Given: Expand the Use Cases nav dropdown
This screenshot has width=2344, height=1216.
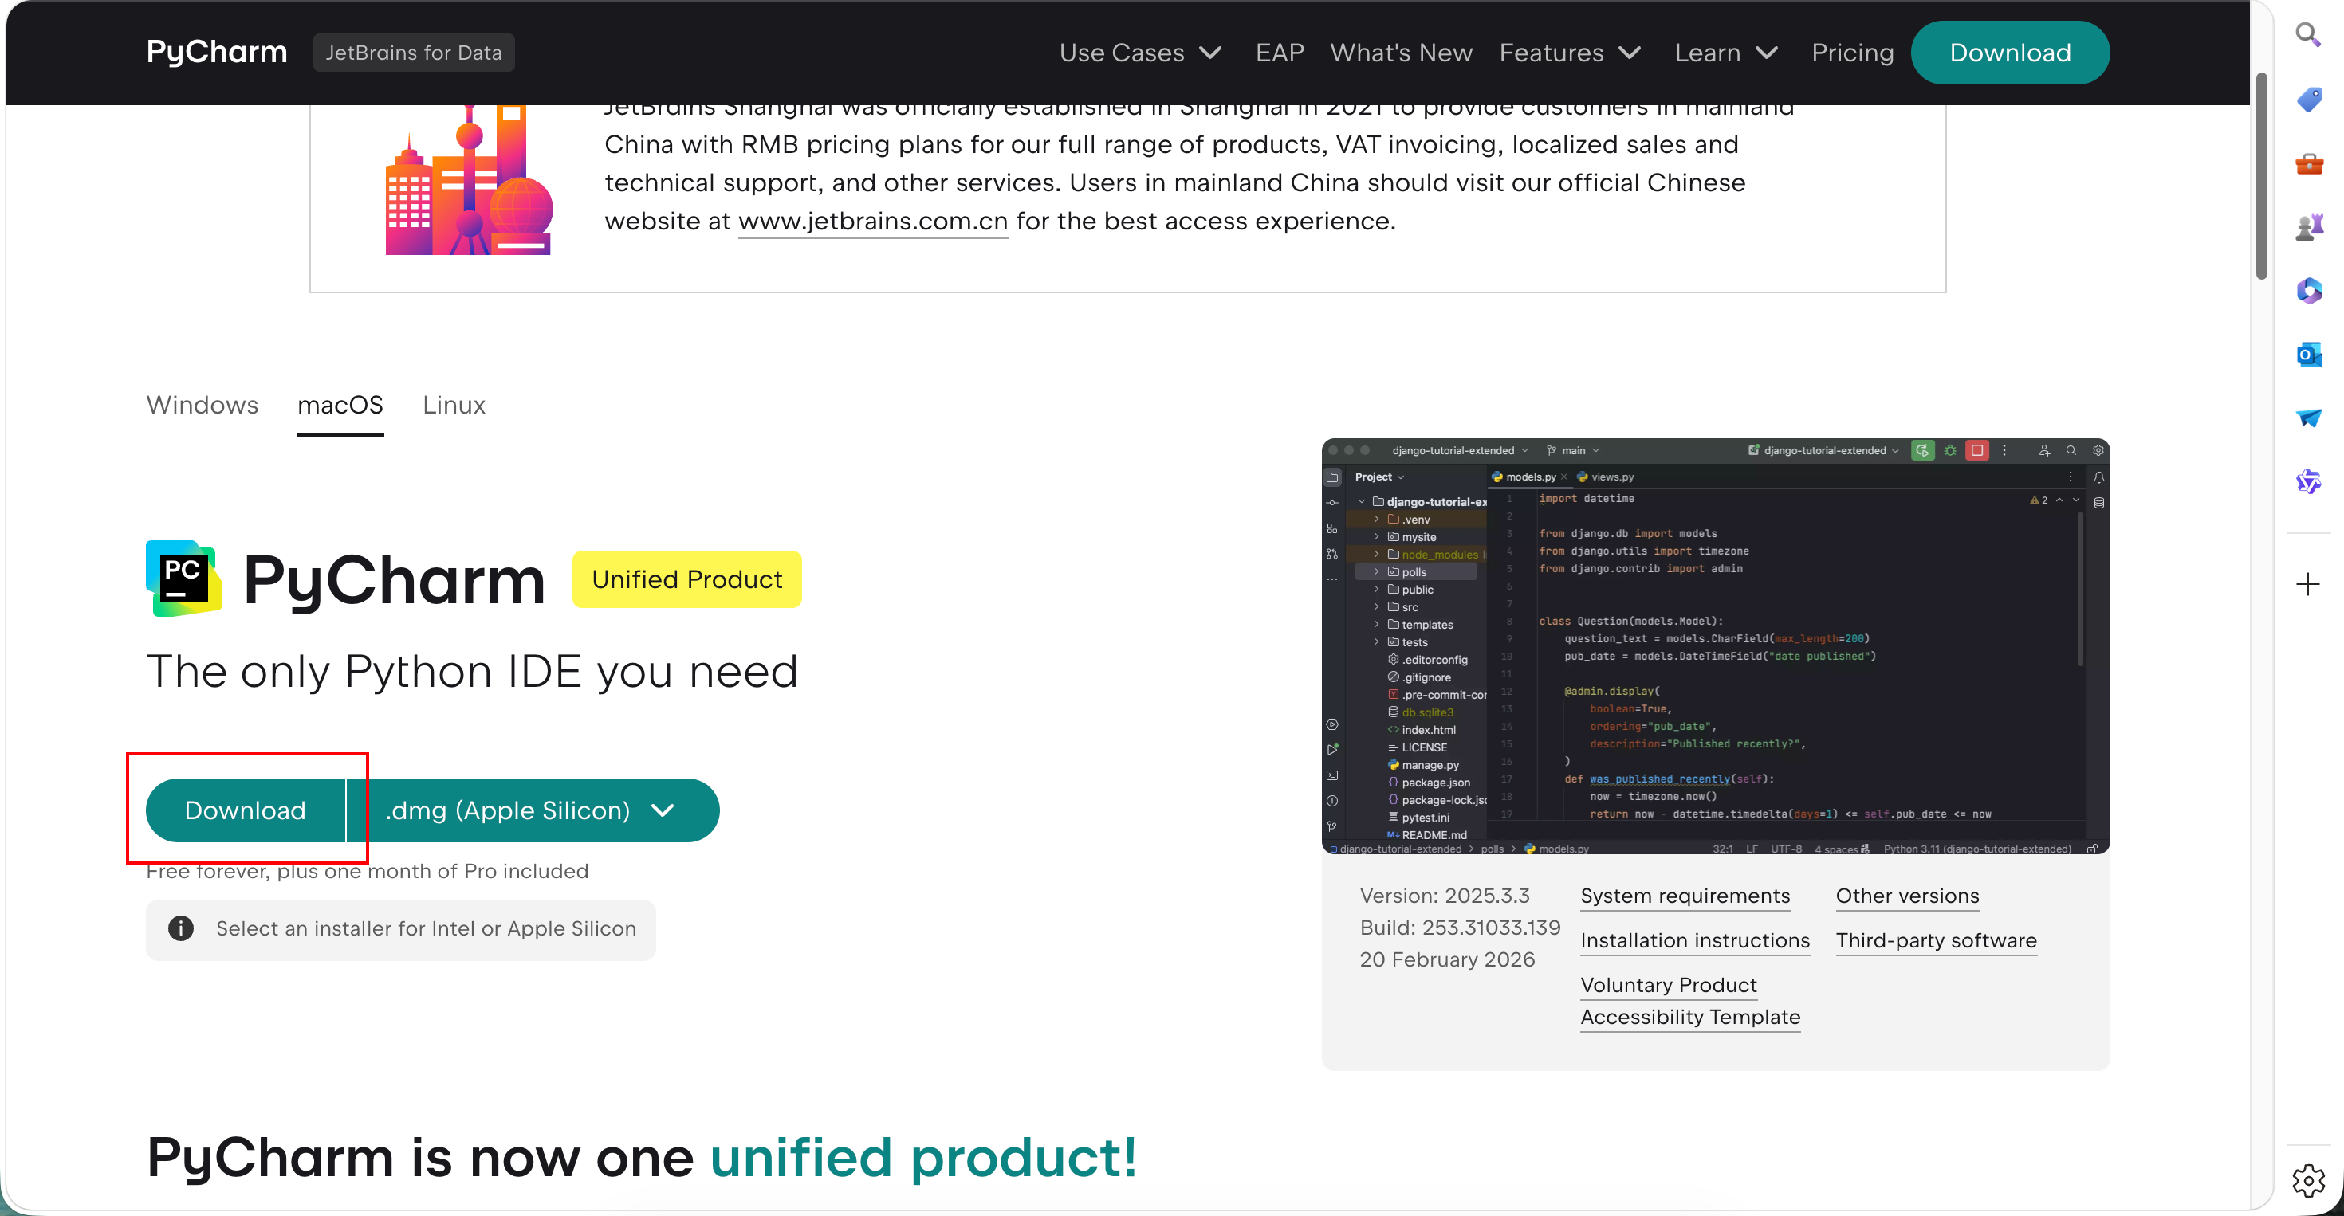Looking at the screenshot, I should point(1140,53).
